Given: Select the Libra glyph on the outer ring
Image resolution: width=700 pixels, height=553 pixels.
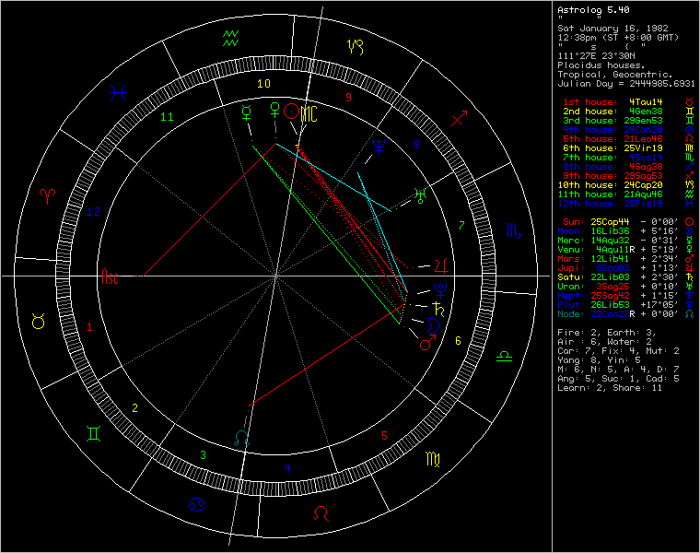Looking at the screenshot, I should pyautogui.click(x=506, y=356).
